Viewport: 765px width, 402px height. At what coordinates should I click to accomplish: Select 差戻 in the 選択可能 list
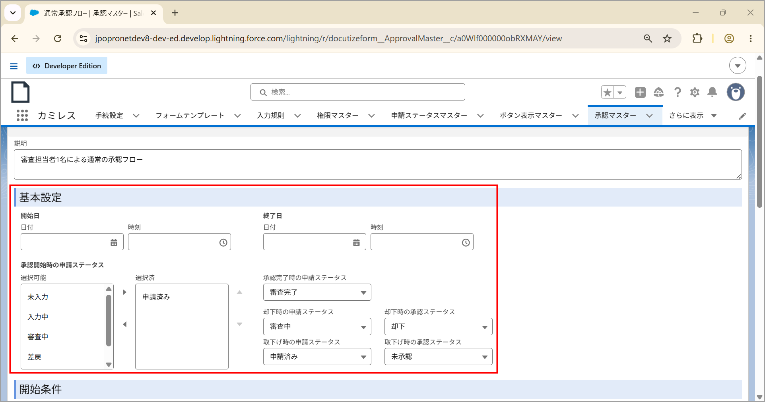click(x=35, y=357)
